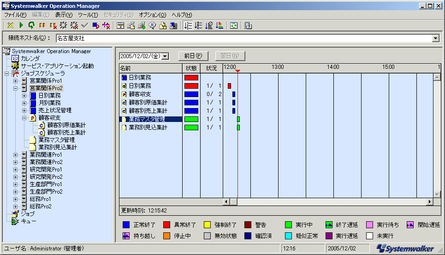Select サービス・アプリケーション起動 in the tree
The image size is (445, 255).
57,66
